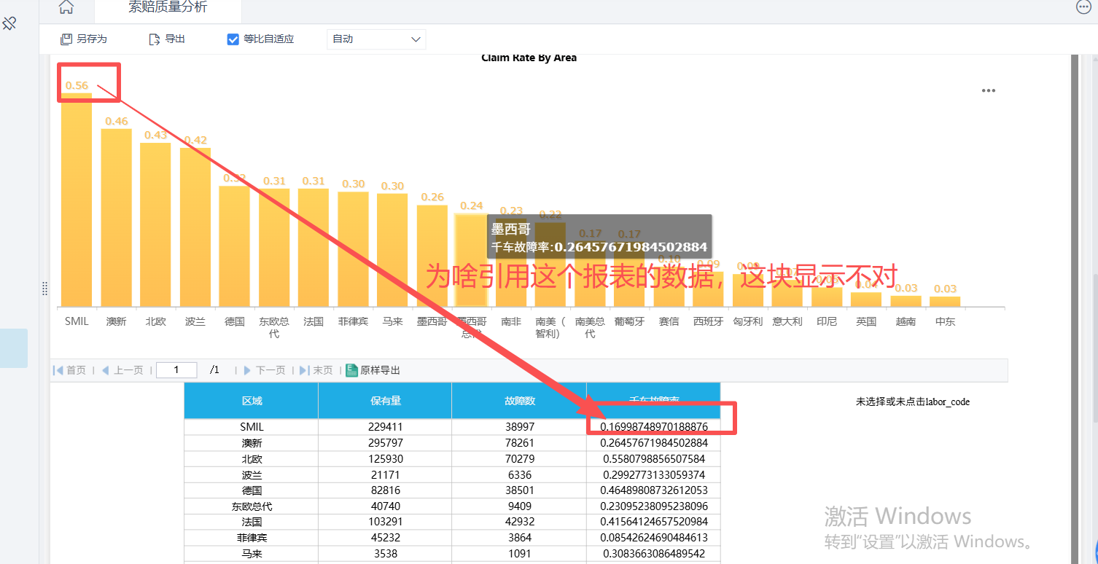Click 另存为 save-as icon
Image resolution: width=1098 pixels, height=564 pixels.
pos(67,39)
